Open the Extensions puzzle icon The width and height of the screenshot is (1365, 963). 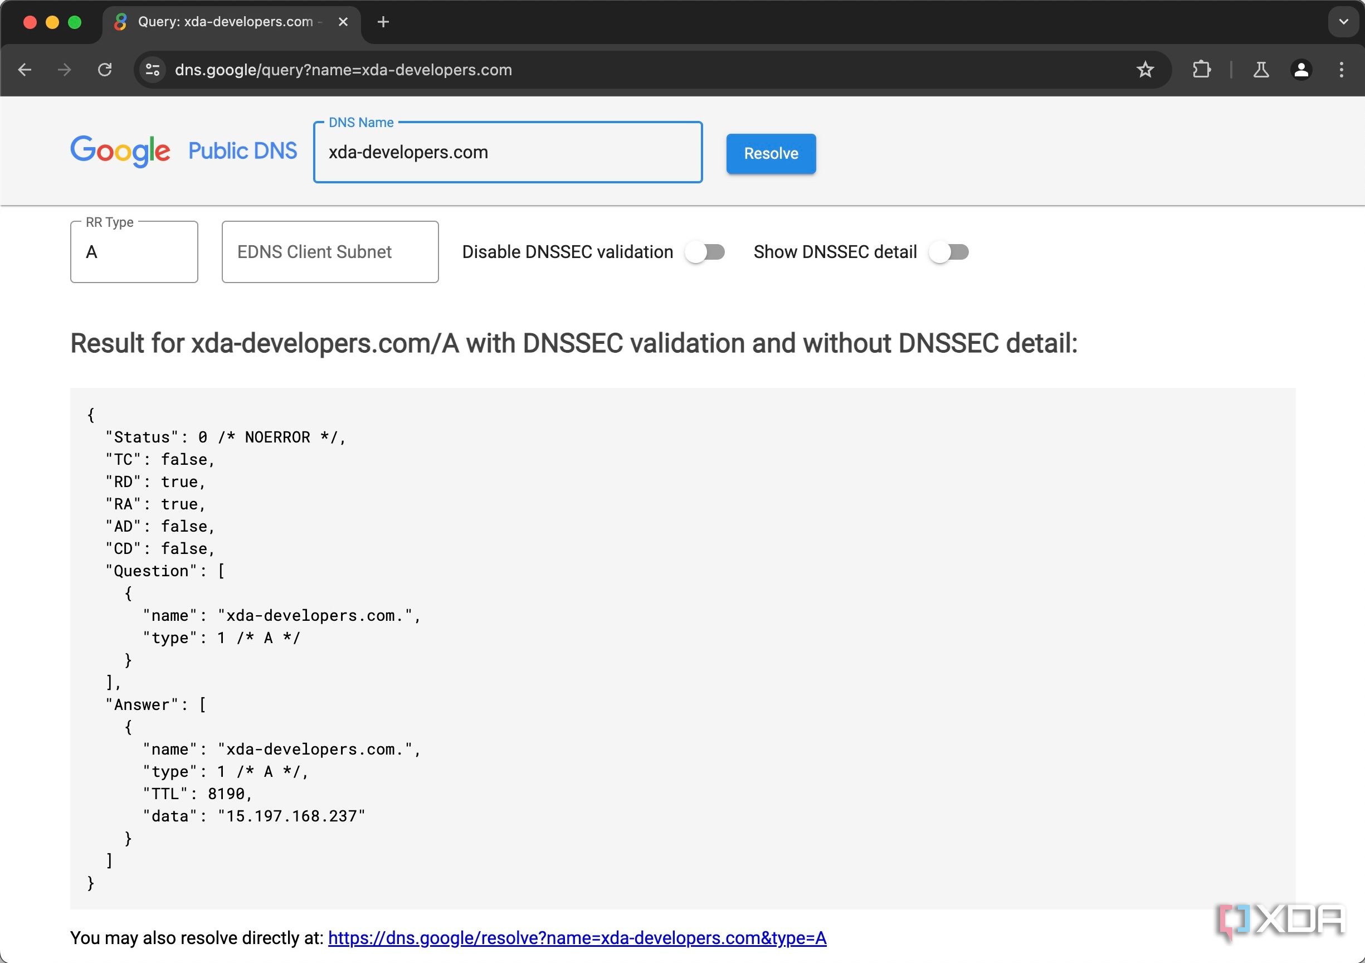[x=1202, y=70]
